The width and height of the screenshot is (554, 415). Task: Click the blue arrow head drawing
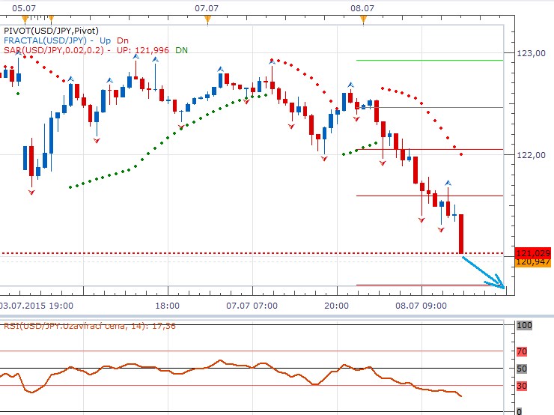[x=499, y=283]
